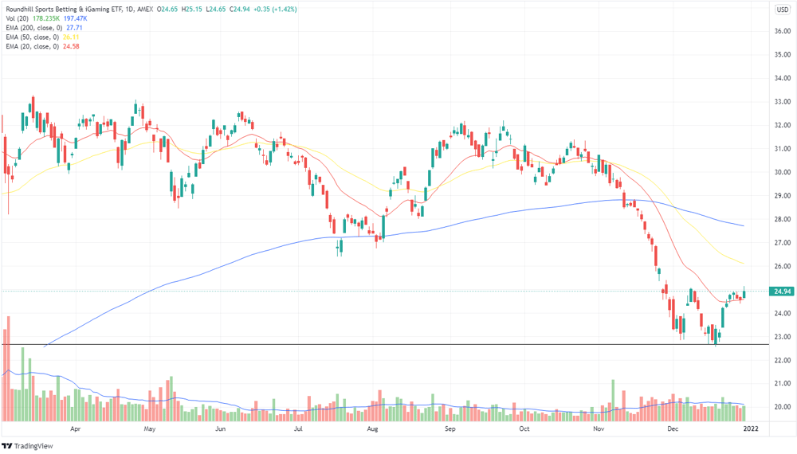Click the Vol (20) indicator legend

18,18
